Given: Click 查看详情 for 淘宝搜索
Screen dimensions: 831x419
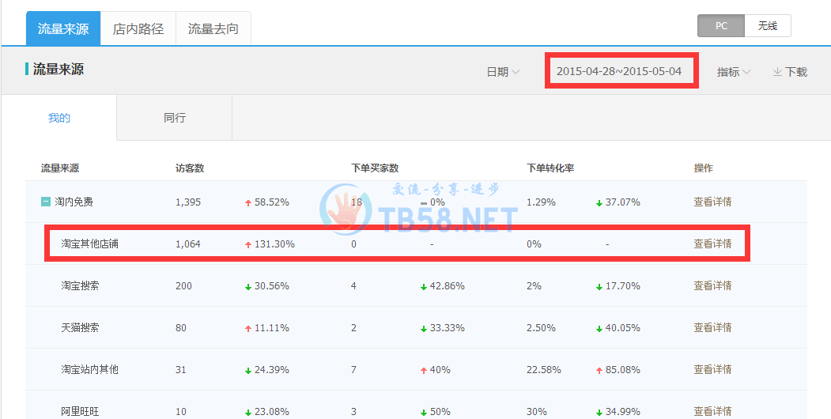Looking at the screenshot, I should (712, 286).
